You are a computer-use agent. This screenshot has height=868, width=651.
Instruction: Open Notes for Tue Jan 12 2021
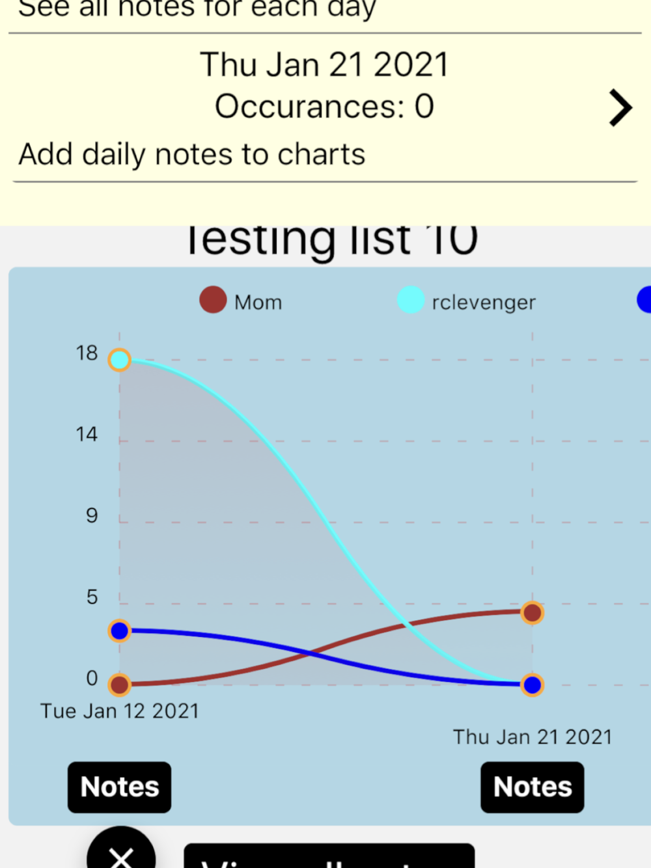click(120, 787)
